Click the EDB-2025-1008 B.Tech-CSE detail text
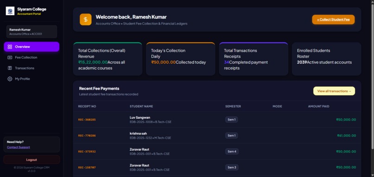This screenshot has height=177, width=374. 150,122
